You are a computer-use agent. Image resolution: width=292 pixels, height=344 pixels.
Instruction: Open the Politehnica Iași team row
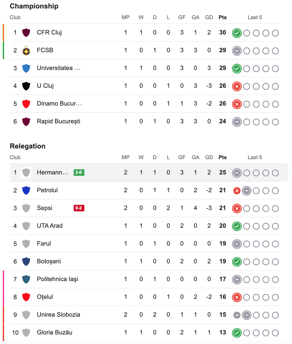click(145, 279)
